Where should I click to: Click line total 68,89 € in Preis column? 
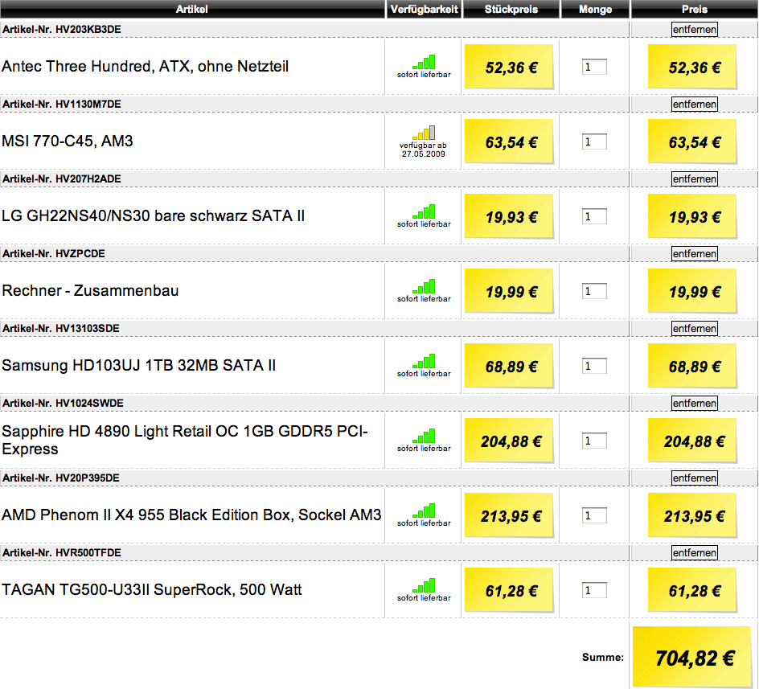pos(693,366)
